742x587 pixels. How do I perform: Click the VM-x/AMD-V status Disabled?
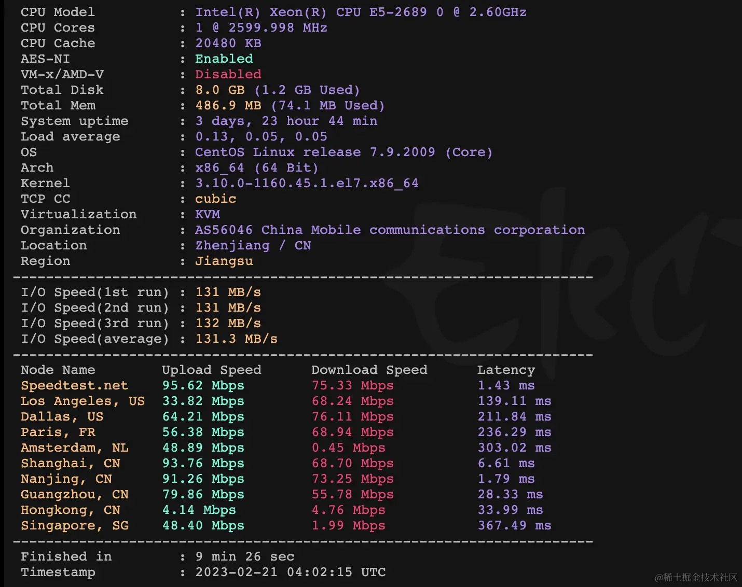pos(228,74)
